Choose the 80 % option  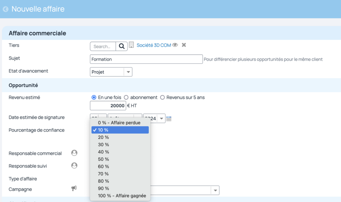pos(120,181)
